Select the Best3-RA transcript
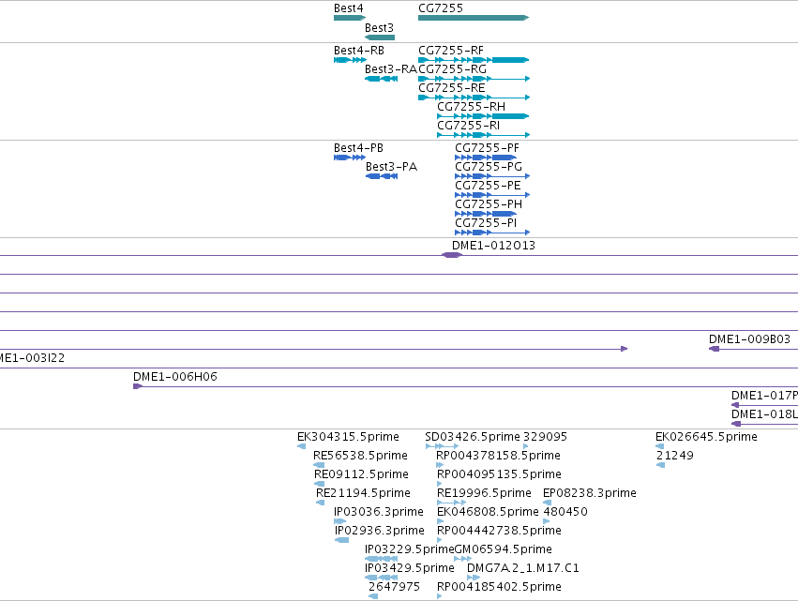The width and height of the screenshot is (798, 601). pyautogui.click(x=381, y=79)
